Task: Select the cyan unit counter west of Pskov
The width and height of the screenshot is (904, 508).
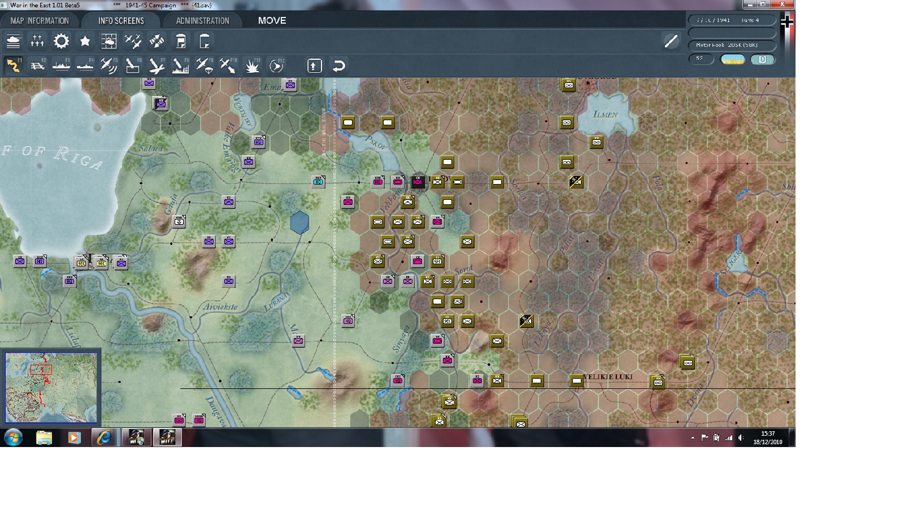Action: coord(318,181)
